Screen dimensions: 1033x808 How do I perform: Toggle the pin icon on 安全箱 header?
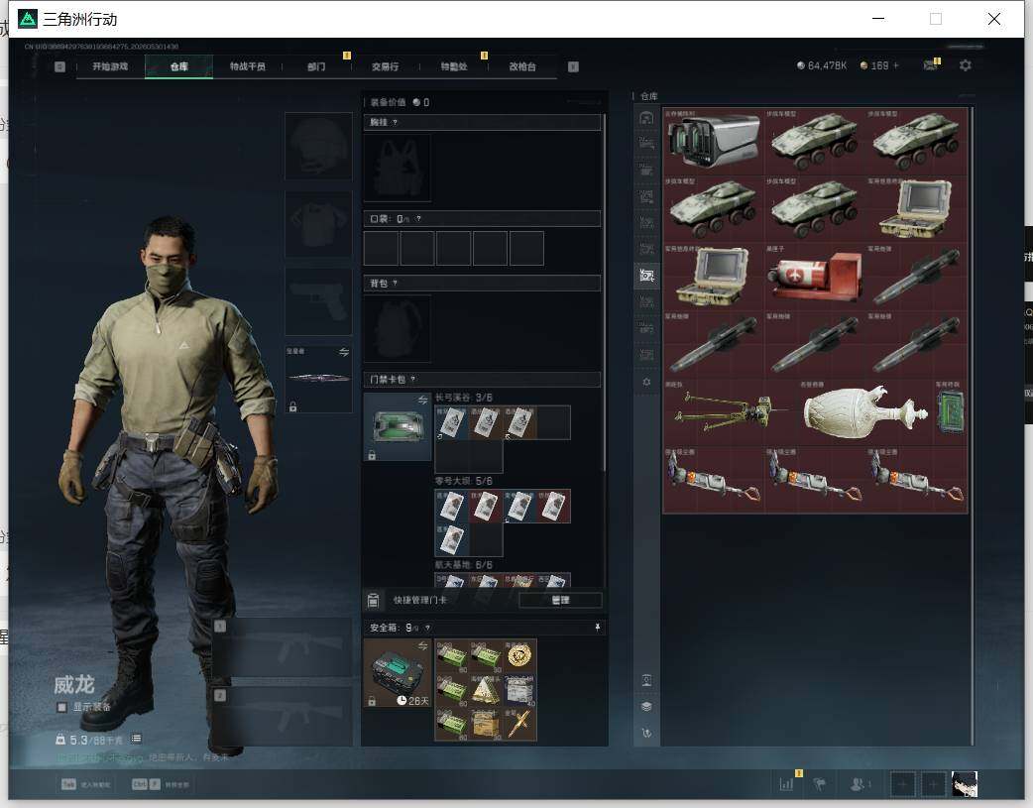[x=598, y=628]
